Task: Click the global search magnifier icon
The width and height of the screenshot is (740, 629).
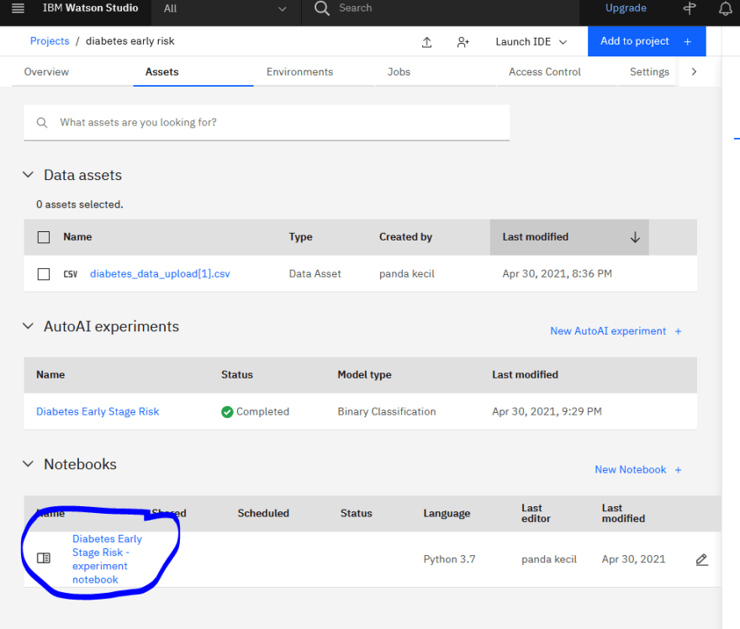Action: (x=322, y=8)
